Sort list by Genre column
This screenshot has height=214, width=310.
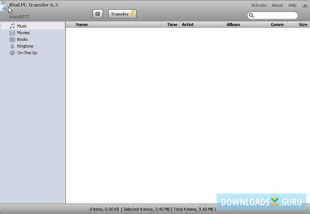[x=278, y=24]
